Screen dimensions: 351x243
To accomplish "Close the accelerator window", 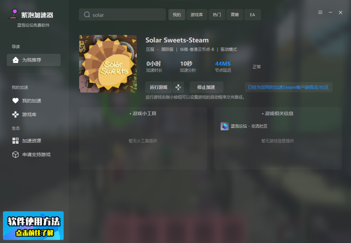I will pyautogui.click(x=340, y=12).
